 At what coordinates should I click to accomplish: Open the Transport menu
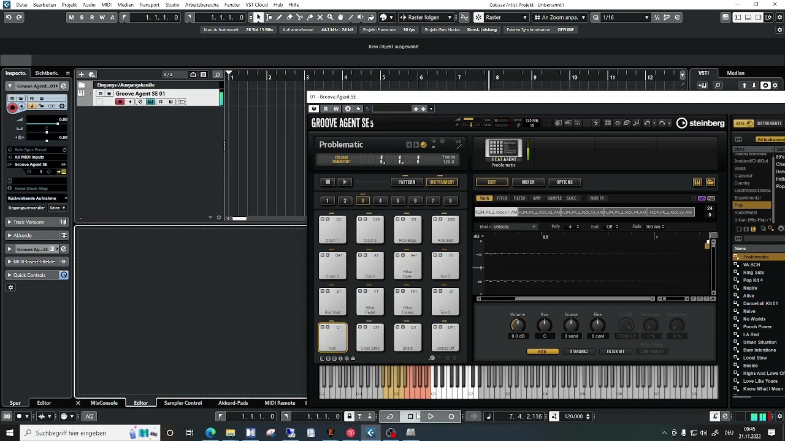point(149,5)
